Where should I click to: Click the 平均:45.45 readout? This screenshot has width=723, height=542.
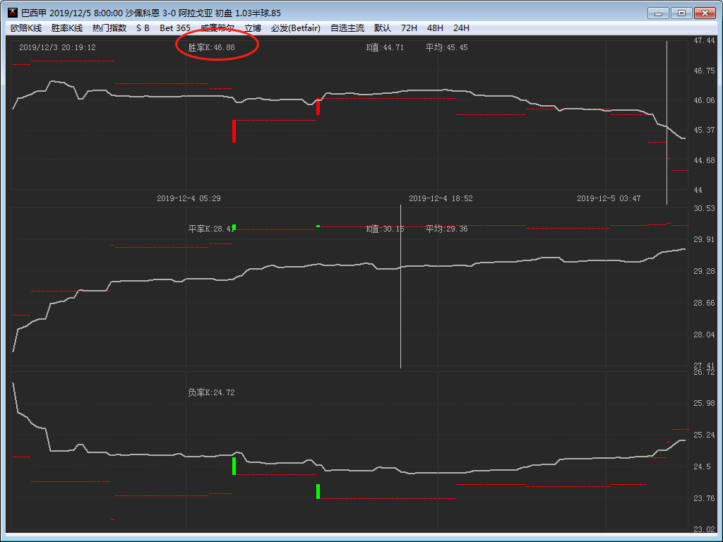446,47
